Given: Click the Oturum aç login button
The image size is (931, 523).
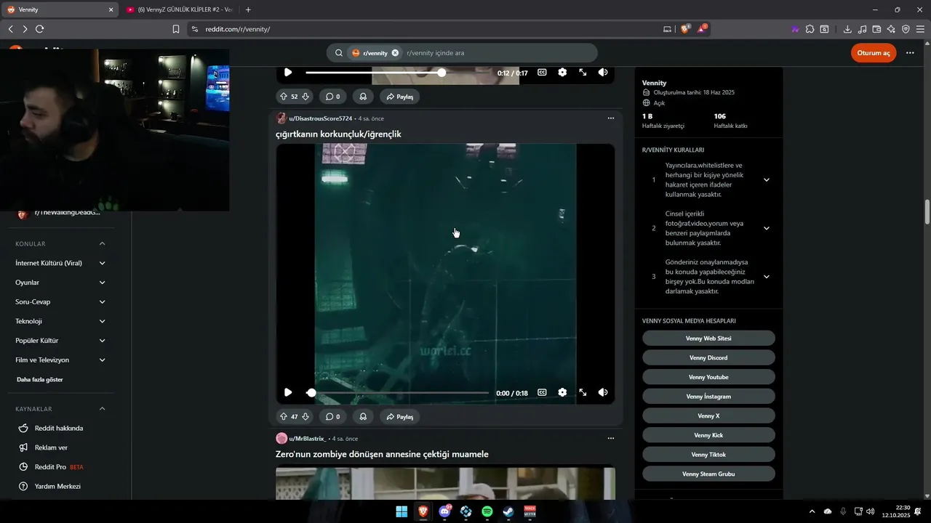Looking at the screenshot, I should click(x=874, y=53).
